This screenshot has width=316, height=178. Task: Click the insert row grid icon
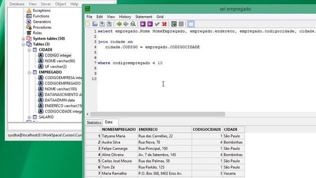(174, 24)
